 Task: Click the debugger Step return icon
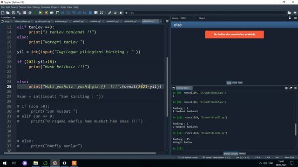(80, 13)
